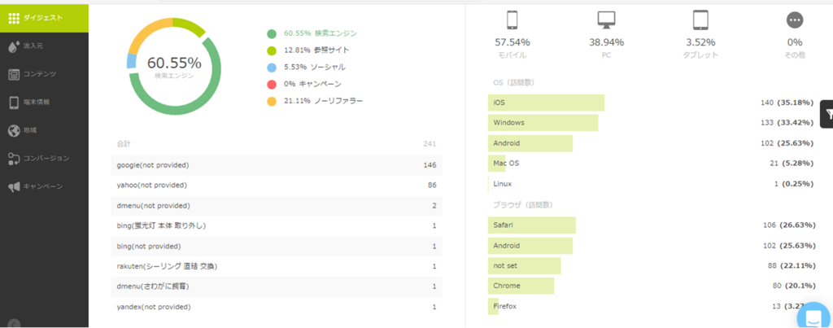Image resolution: width=833 pixels, height=328 pixels.
Task: Open the chat support bubble
Action: [x=814, y=315]
